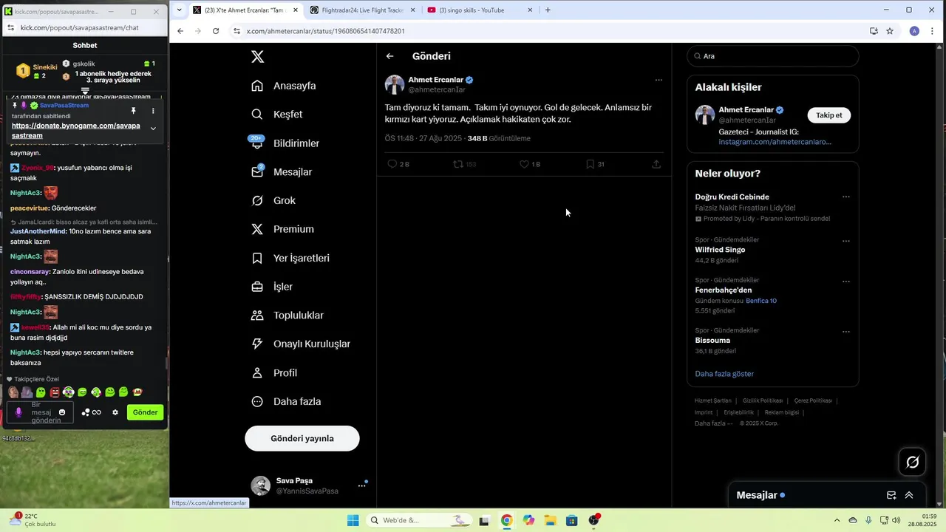
Task: Open Anasayfa in the X sidebar
Action: 285,86
